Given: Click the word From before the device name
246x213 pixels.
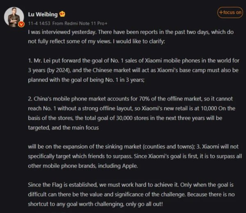Looking at the screenshot, I should 59,23.
